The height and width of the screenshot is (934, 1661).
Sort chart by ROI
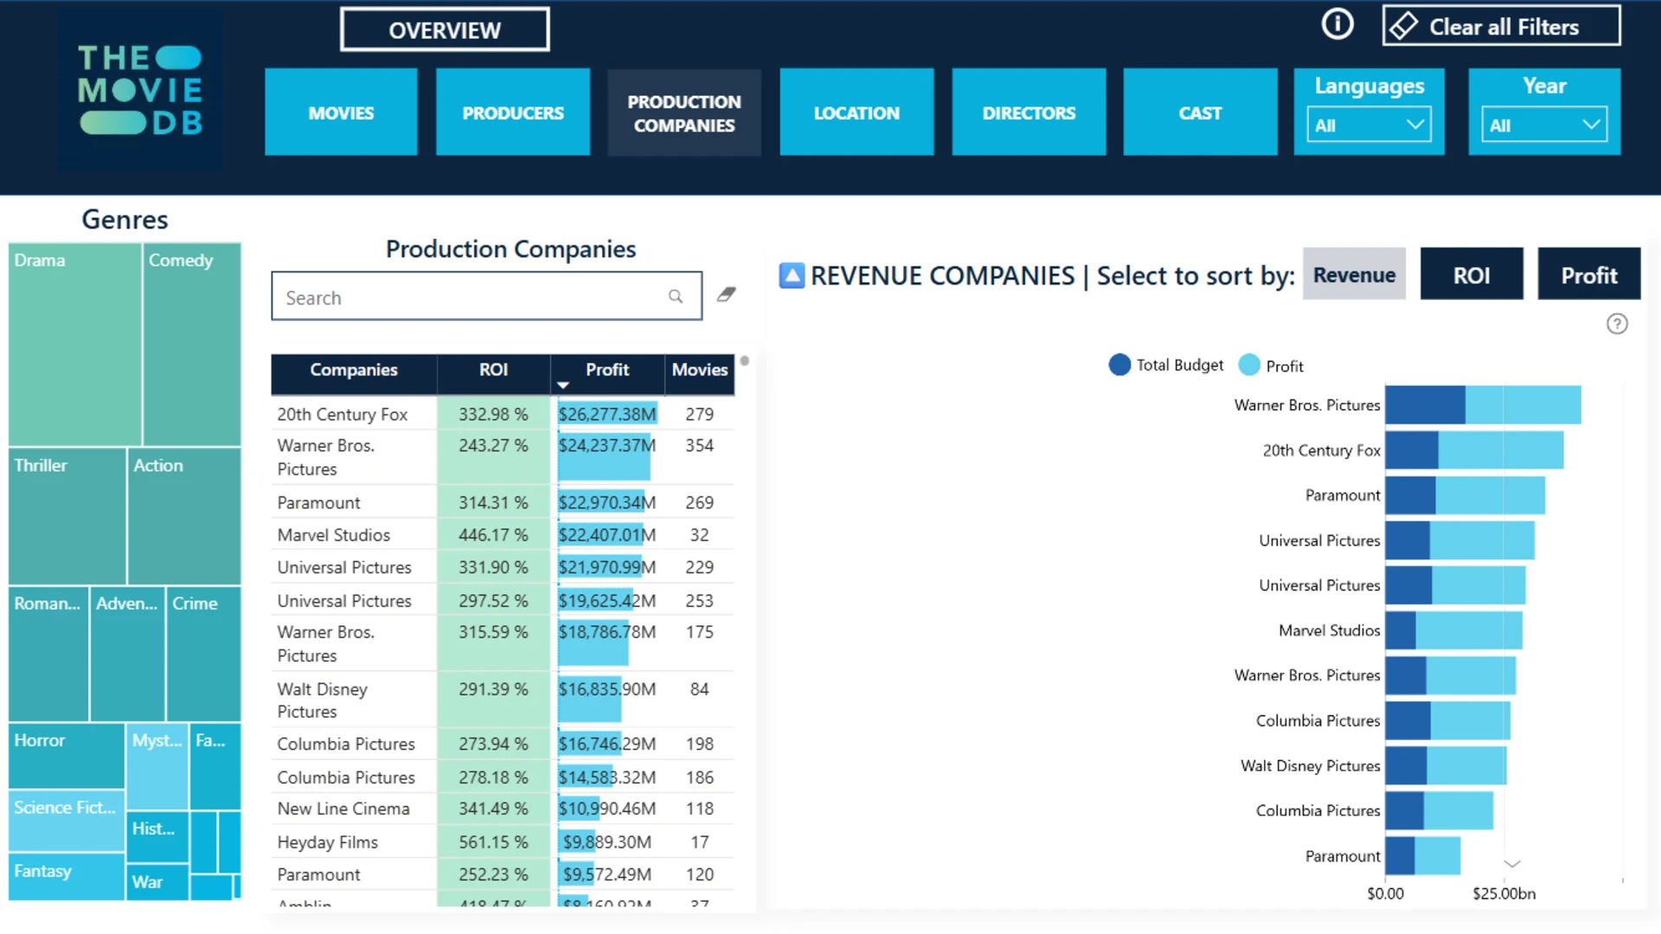click(1472, 274)
